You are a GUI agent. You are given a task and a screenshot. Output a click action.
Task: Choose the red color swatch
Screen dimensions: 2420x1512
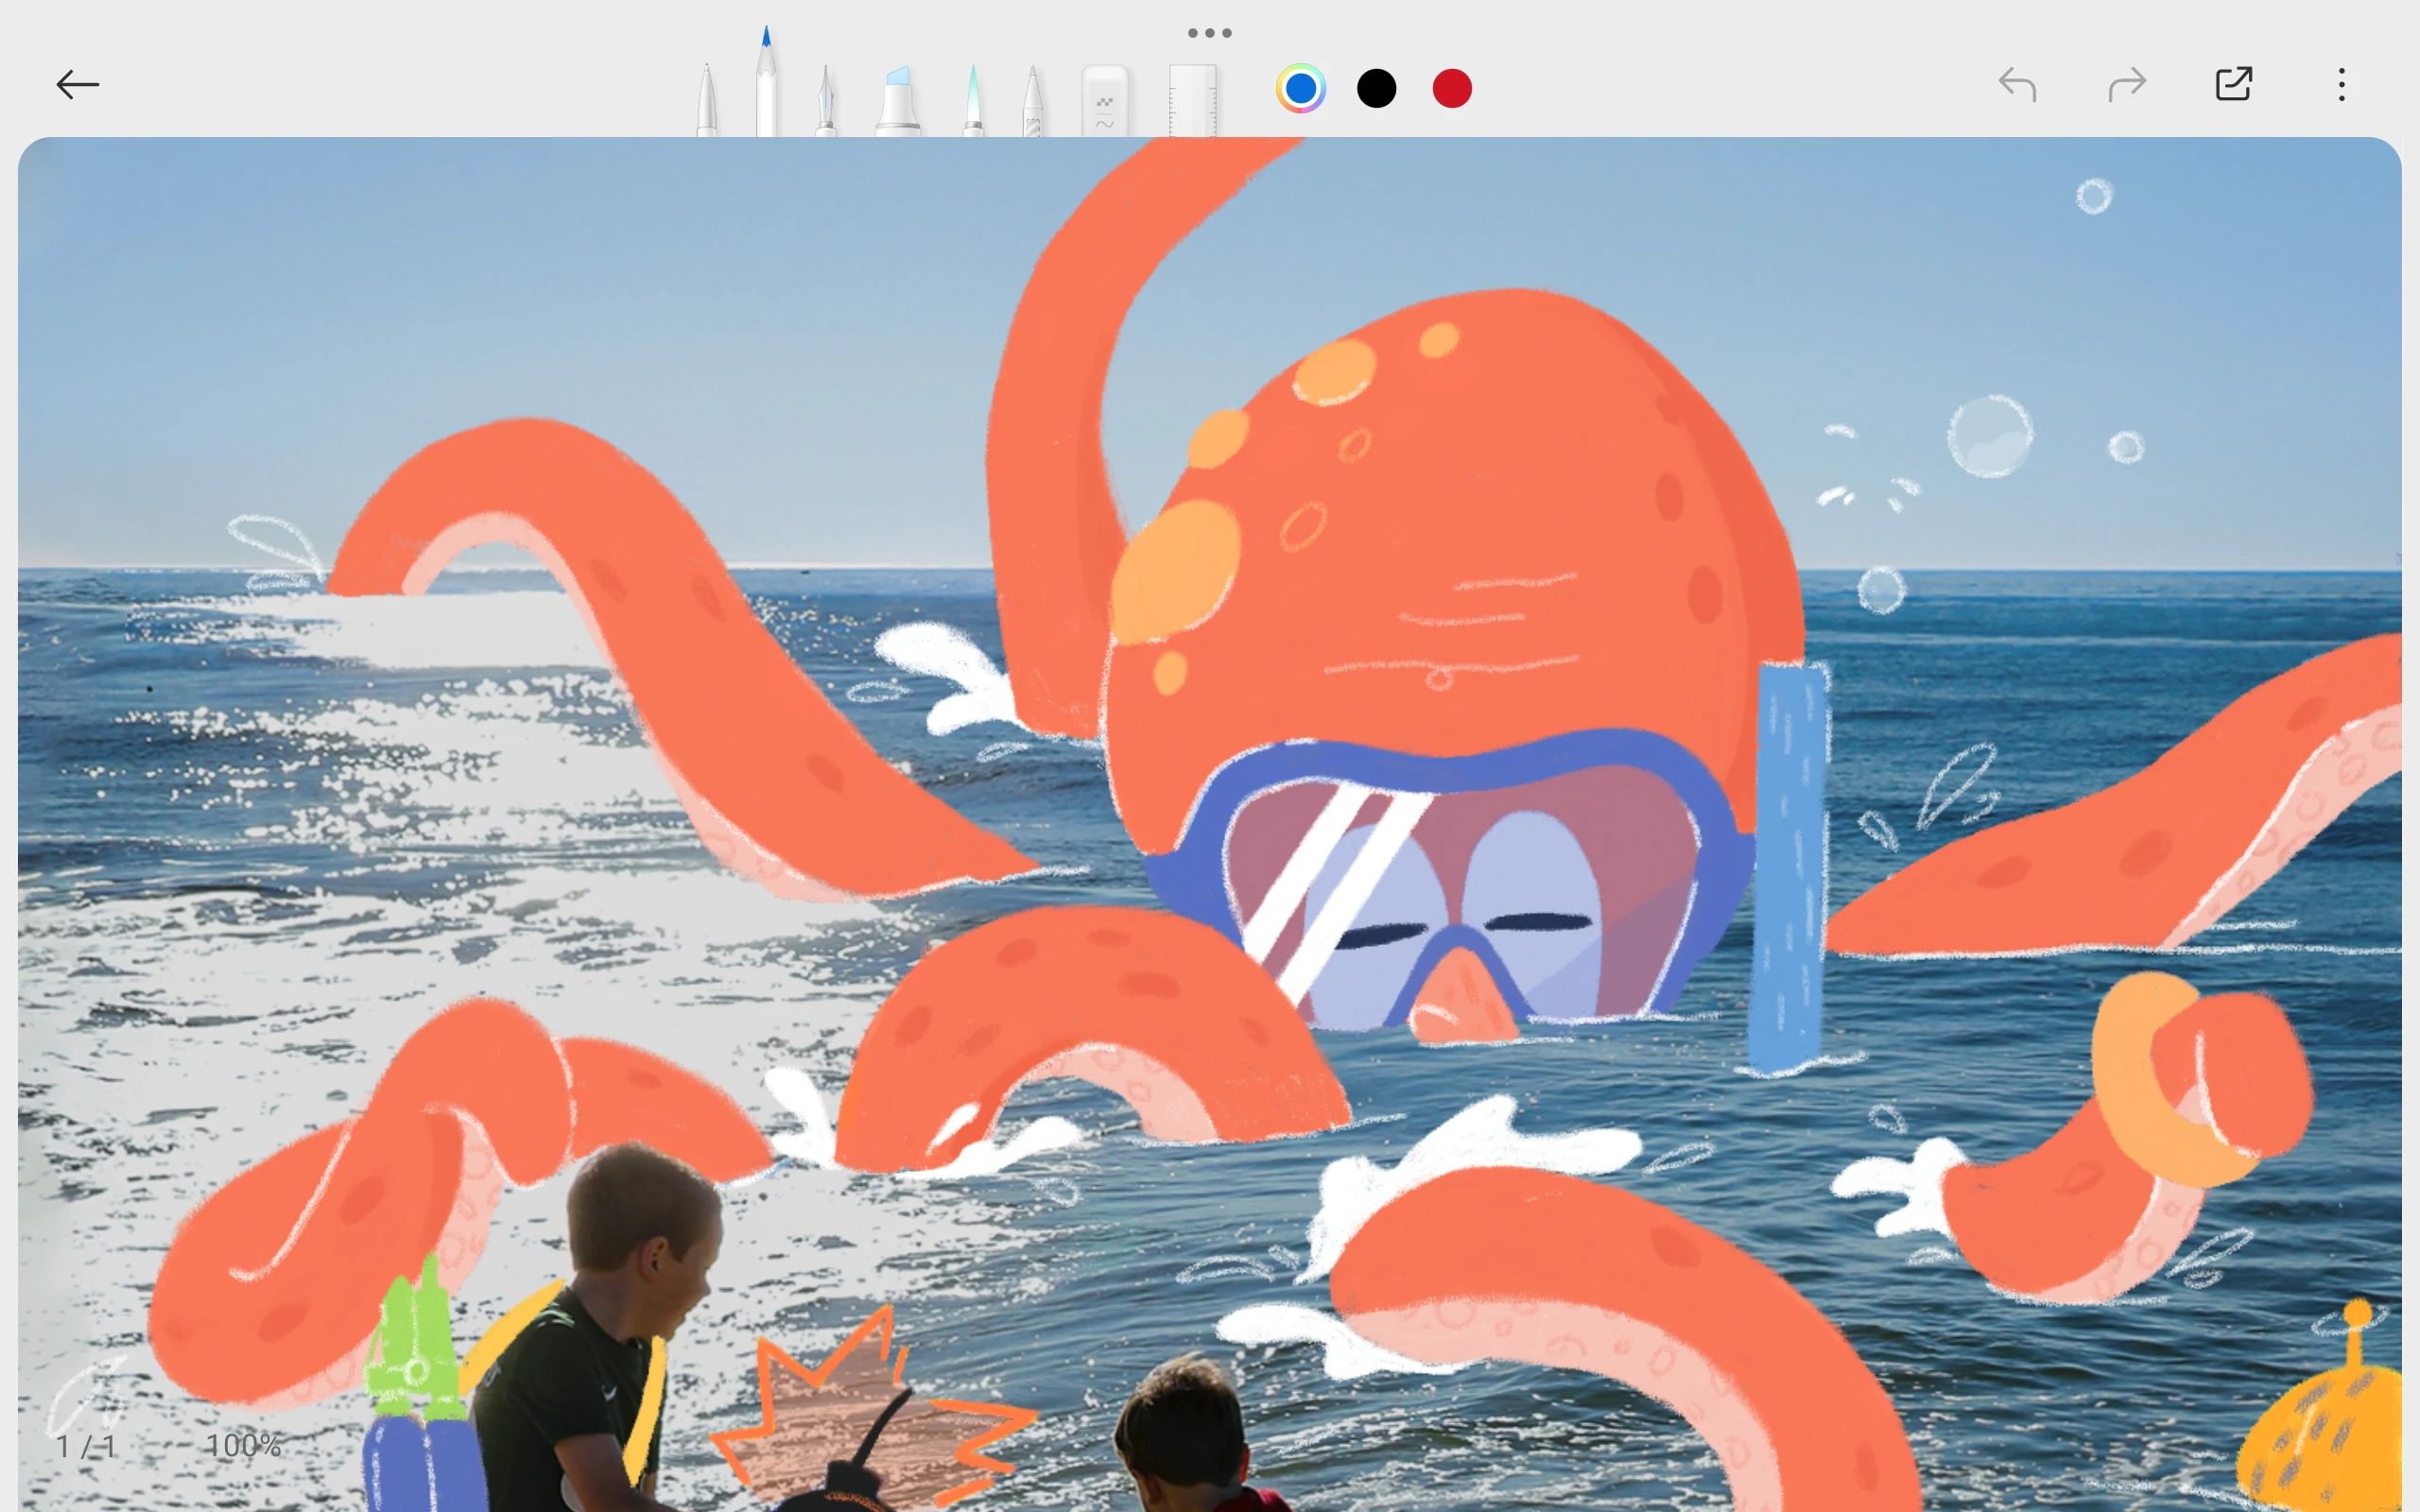1452,89
